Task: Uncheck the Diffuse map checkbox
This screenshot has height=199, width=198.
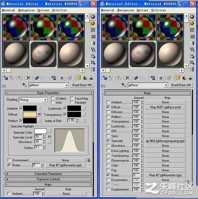Action: pos(108,107)
